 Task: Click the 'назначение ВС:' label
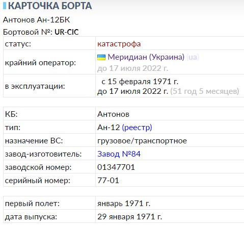(x=34, y=141)
